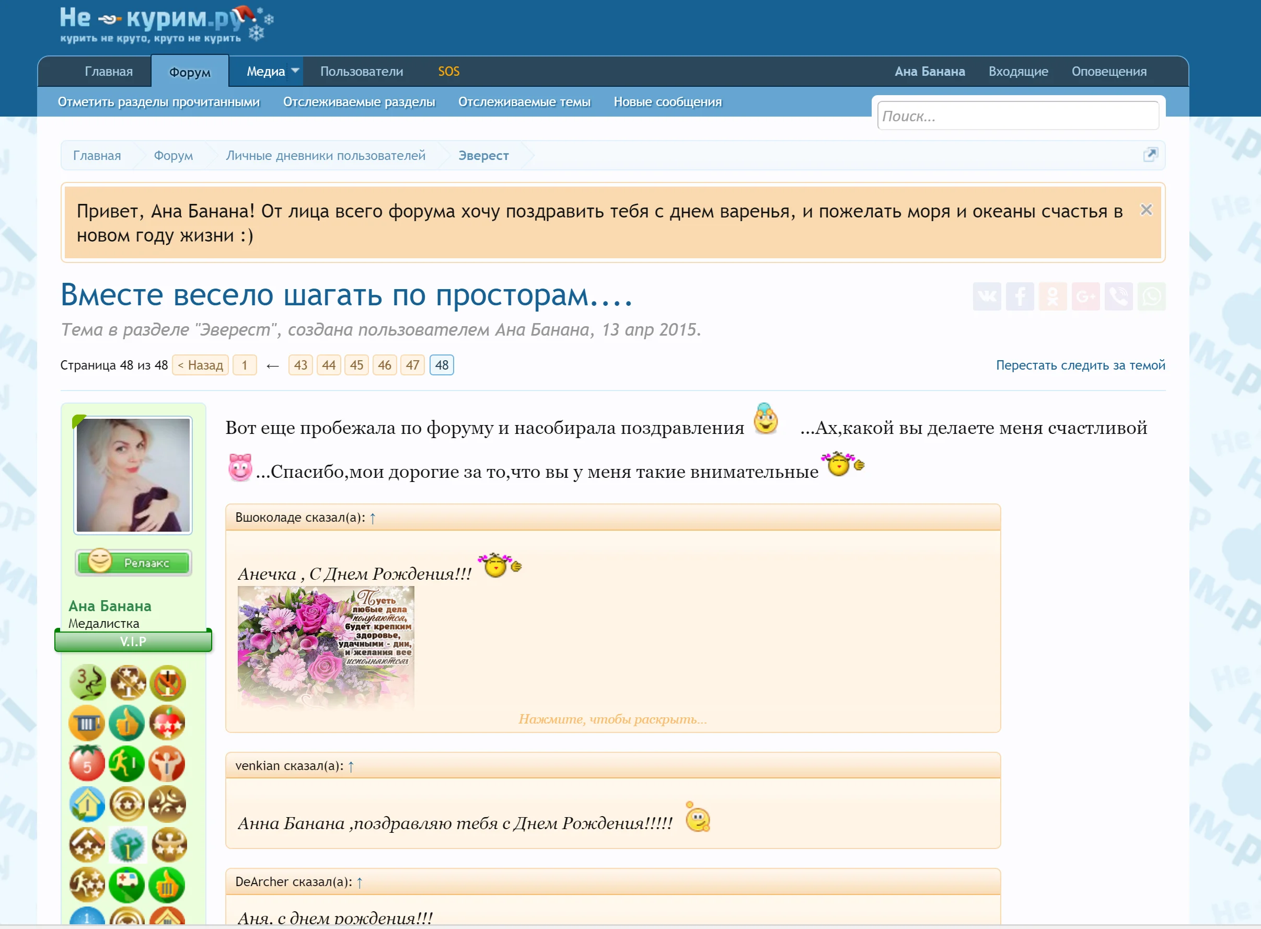Share via Odnoklassniki icon
Image resolution: width=1261 pixels, height=929 pixels.
pyautogui.click(x=1053, y=296)
